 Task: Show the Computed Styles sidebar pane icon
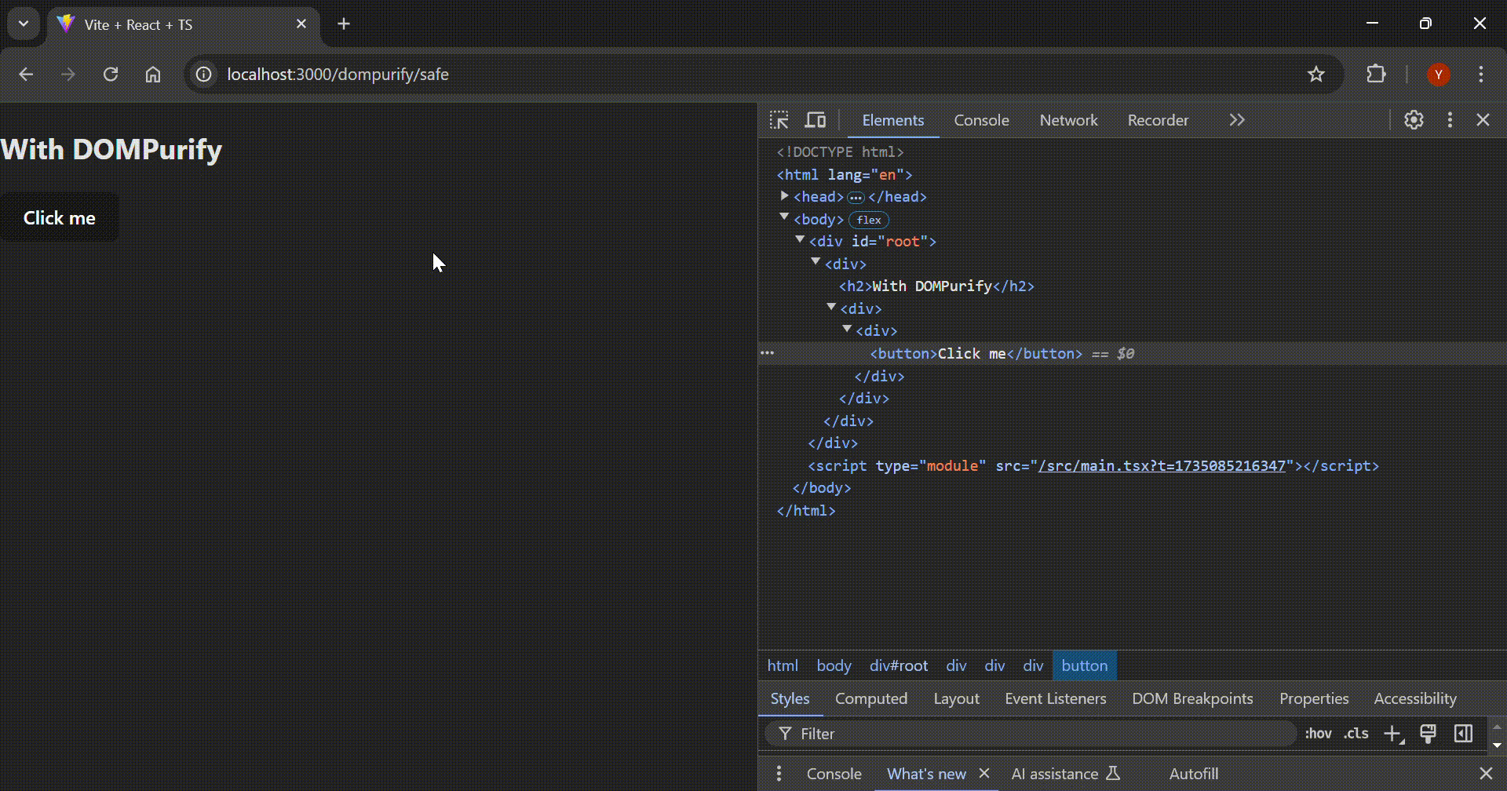[x=1462, y=733]
